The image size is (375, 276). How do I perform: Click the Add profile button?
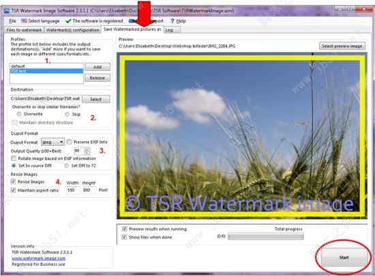pyautogui.click(x=97, y=67)
